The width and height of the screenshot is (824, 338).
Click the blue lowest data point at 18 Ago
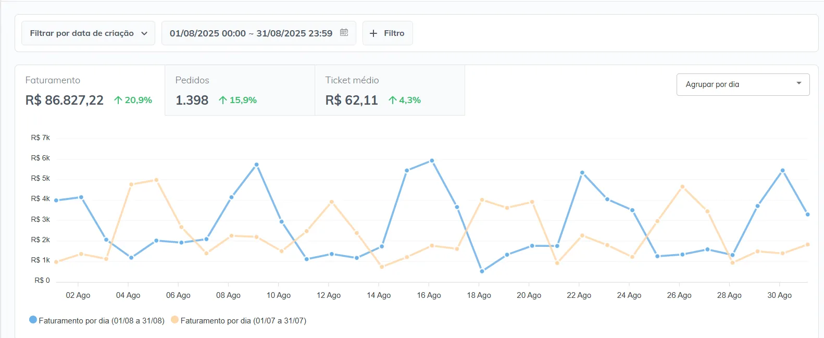pyautogui.click(x=482, y=271)
